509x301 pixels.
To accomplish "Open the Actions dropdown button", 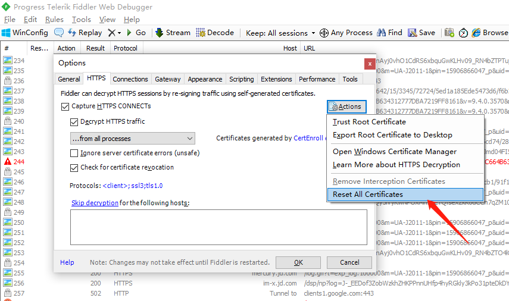I will [x=346, y=106].
